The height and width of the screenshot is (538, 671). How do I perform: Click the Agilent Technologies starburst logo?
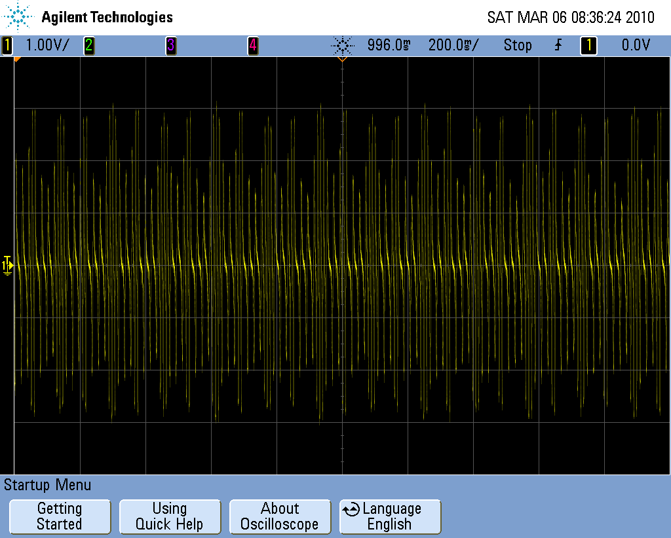(x=18, y=17)
